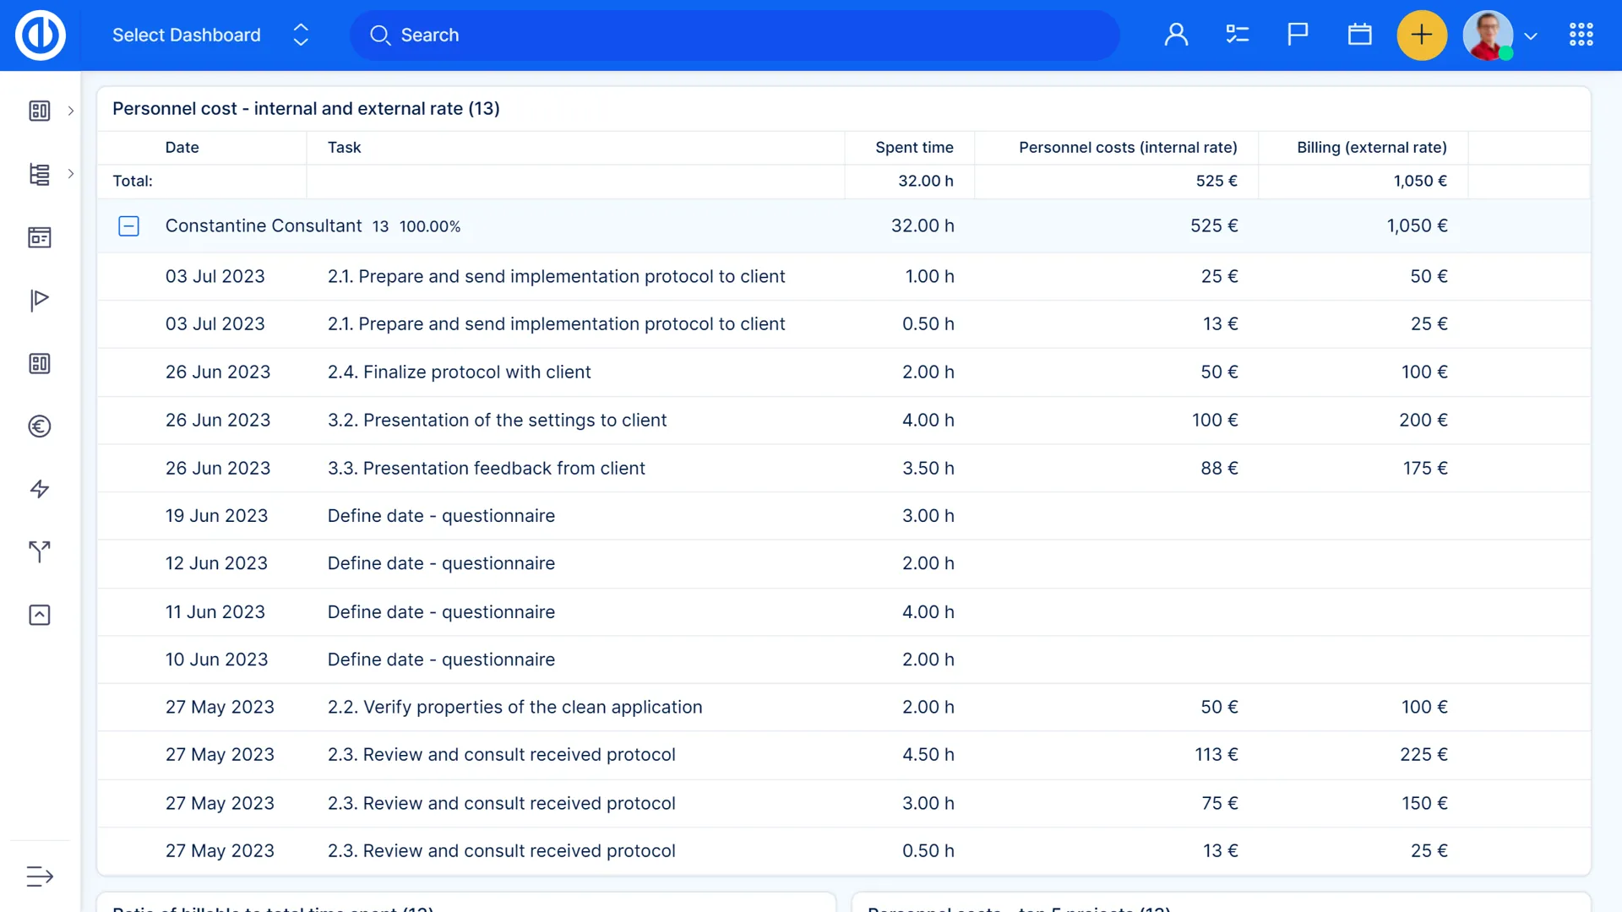Expand the first sidebar item chevron
The image size is (1622, 912).
(71, 111)
